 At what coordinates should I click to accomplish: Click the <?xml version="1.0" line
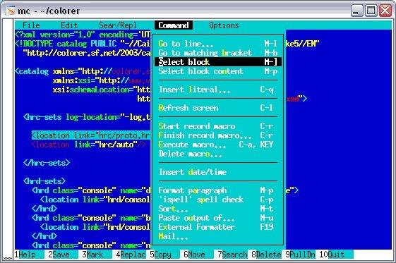coord(83,35)
